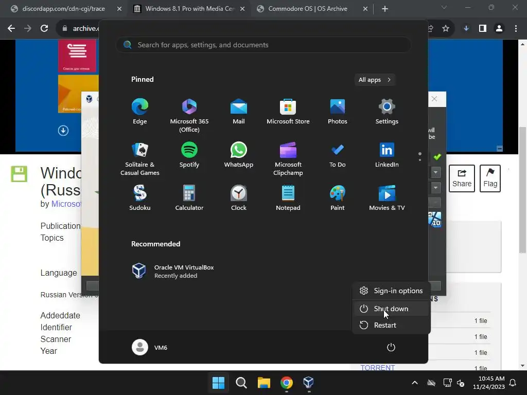The height and width of the screenshot is (395, 527).
Task: Switch to Chrome on the taskbar
Action: [286, 382]
